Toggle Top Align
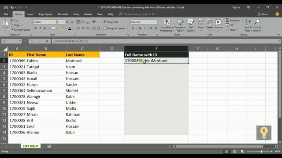282x158 pixels. pos(78,22)
